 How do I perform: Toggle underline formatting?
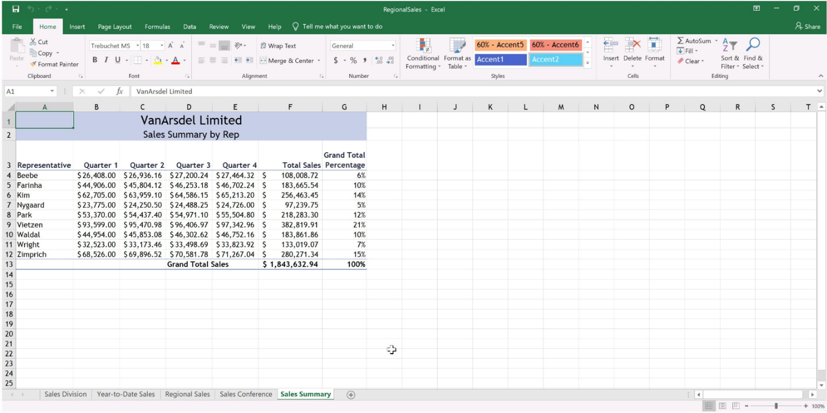[x=118, y=60]
